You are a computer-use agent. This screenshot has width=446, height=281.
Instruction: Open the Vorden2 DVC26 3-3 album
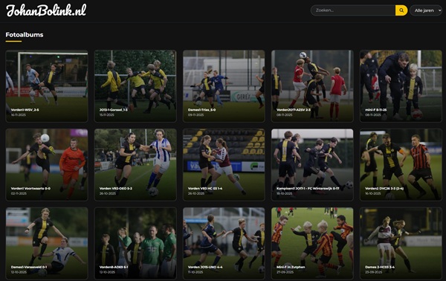click(401, 165)
